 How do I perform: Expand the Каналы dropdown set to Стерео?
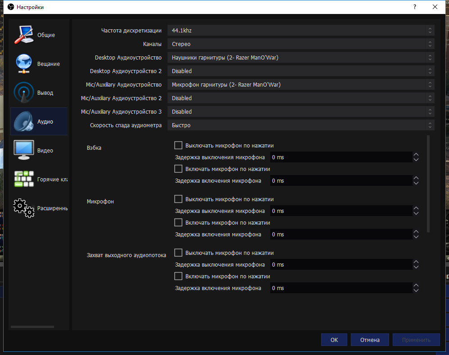point(300,44)
